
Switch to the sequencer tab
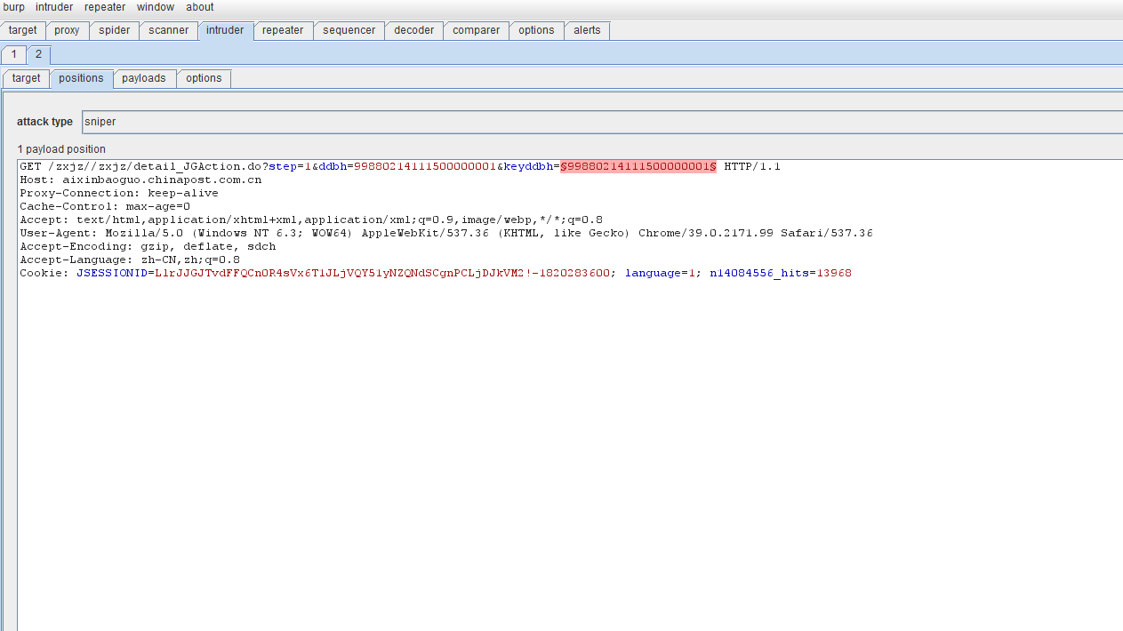pyautogui.click(x=349, y=30)
